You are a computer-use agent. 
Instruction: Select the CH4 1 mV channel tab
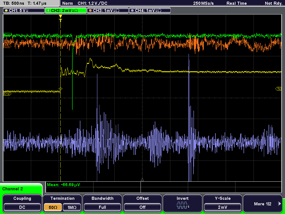[x=150, y=11]
